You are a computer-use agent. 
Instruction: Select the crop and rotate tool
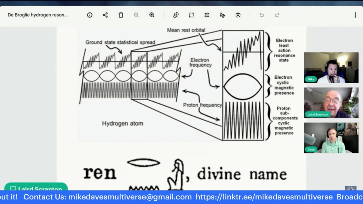pos(176,15)
